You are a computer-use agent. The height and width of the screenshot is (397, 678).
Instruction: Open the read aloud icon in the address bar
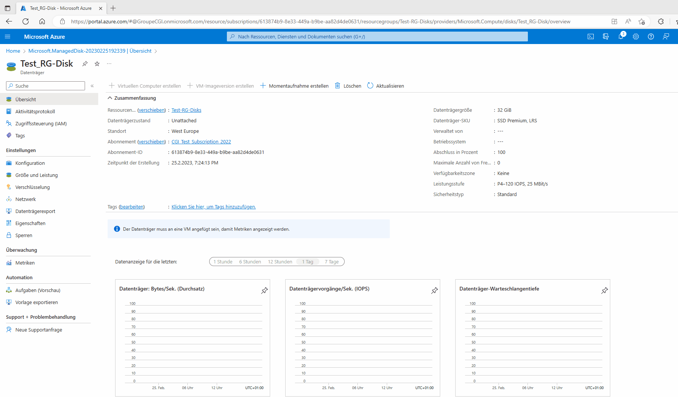pyautogui.click(x=628, y=21)
